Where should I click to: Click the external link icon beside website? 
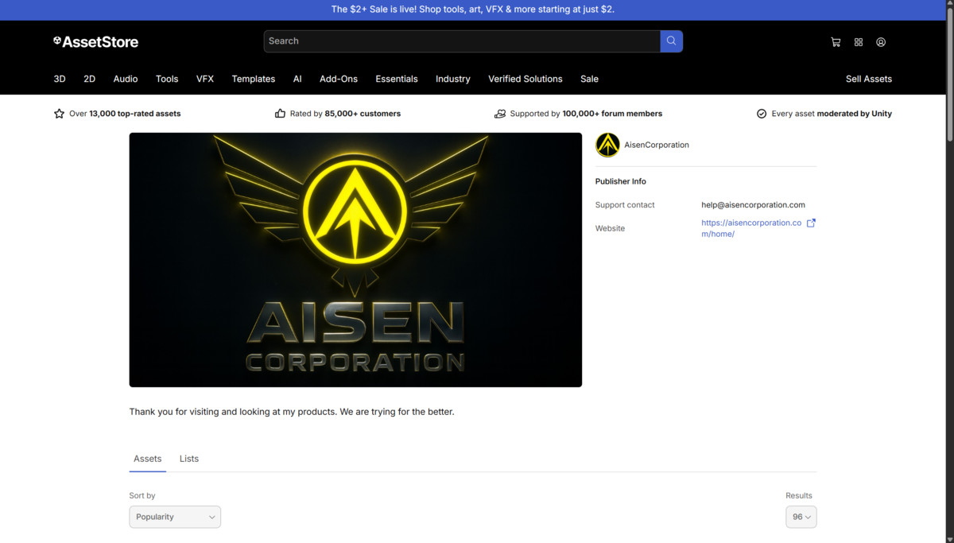[811, 223]
